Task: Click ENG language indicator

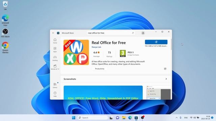Action: [x=186, y=118]
